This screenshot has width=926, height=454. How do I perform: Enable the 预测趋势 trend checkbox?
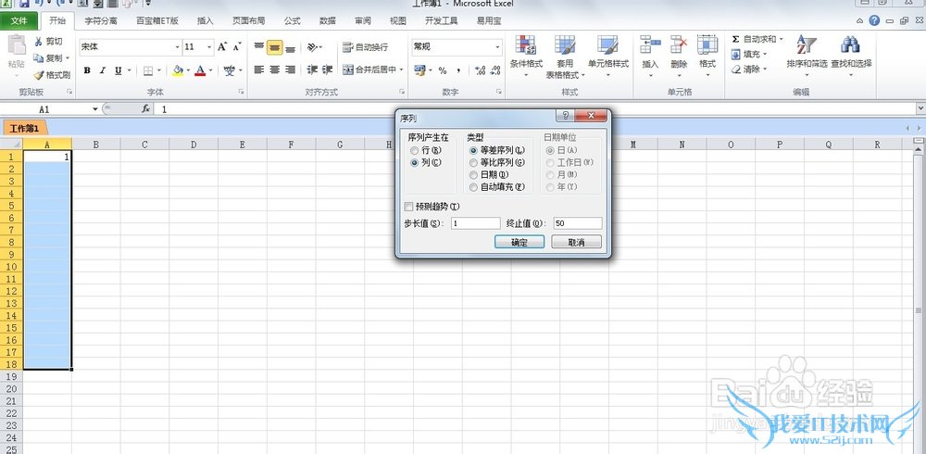pyautogui.click(x=409, y=206)
